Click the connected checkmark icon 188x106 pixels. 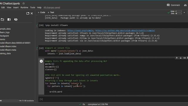168,12
